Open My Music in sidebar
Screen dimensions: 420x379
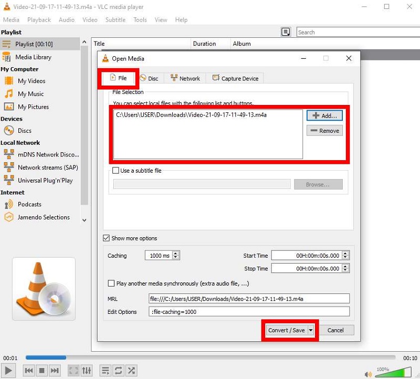pyautogui.click(x=30, y=94)
